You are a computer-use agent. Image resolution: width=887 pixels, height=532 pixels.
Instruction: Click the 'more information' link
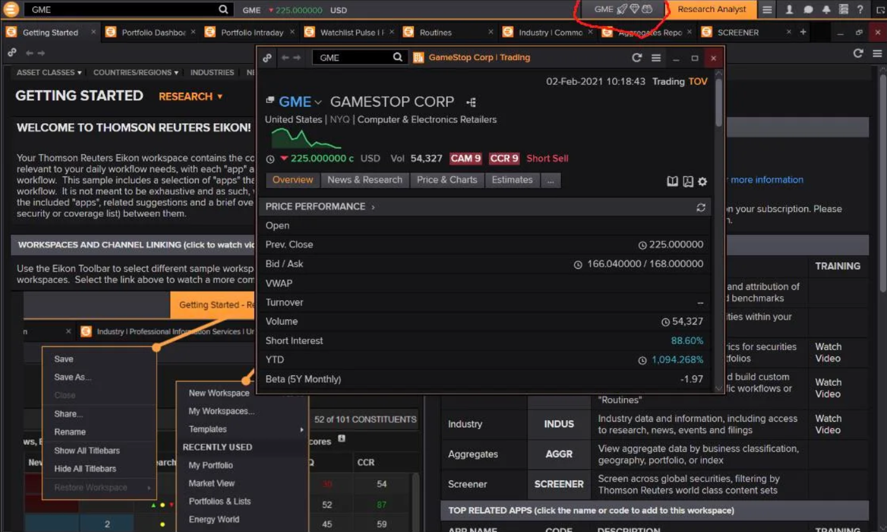coord(767,179)
